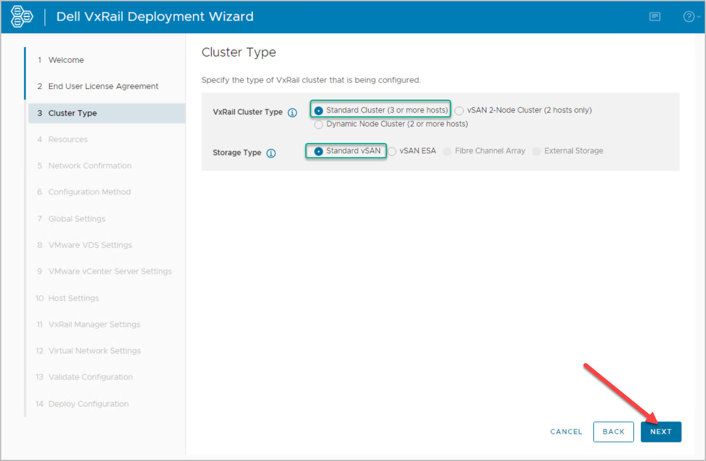Open the messages panel icon in header
This screenshot has width=706, height=461.
click(x=655, y=17)
